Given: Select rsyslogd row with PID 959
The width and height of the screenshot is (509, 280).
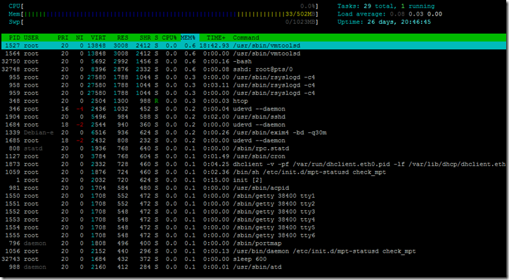Looking at the screenshot, I should [x=254, y=93].
